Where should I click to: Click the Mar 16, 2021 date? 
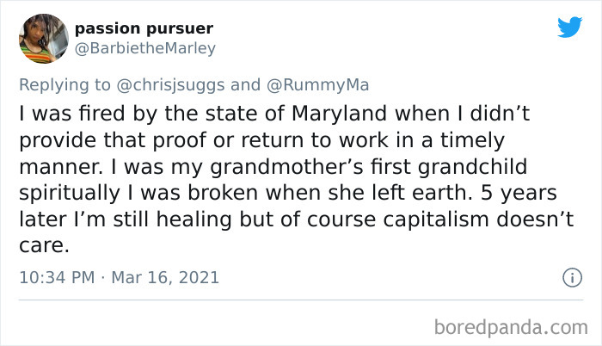(165, 277)
